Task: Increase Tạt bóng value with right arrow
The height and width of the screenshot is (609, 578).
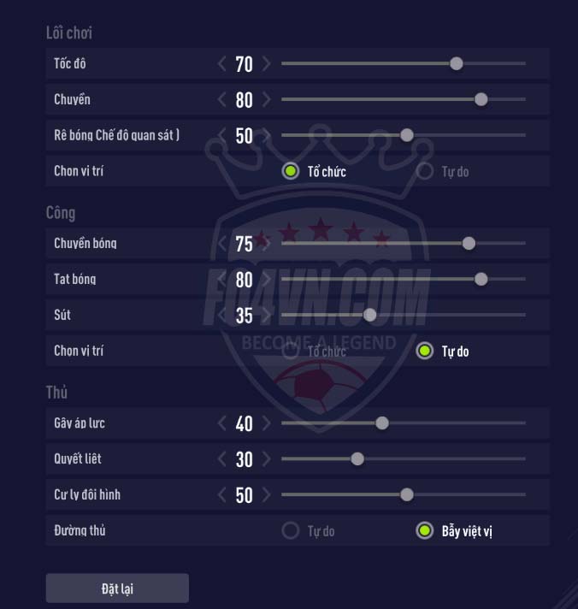Action: 267,280
